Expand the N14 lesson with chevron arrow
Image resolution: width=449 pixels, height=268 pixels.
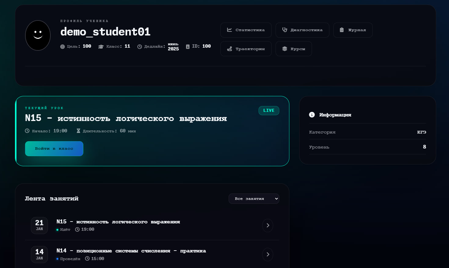(x=268, y=255)
